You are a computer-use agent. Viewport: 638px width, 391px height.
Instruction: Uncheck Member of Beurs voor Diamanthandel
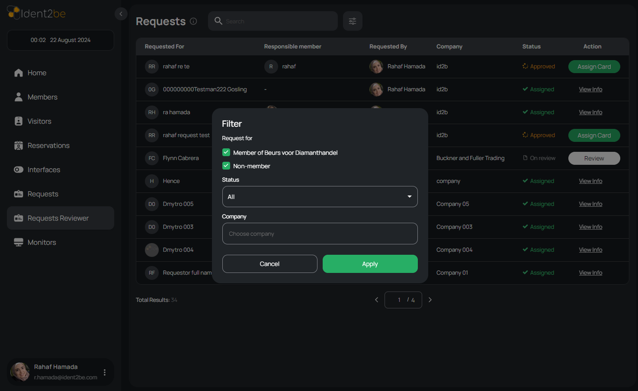(x=226, y=152)
